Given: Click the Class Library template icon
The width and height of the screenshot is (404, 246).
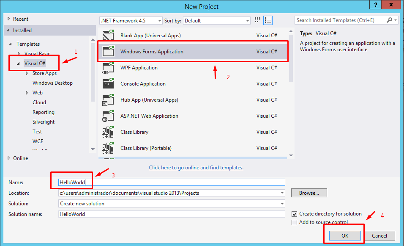Looking at the screenshot, I should pos(108,132).
